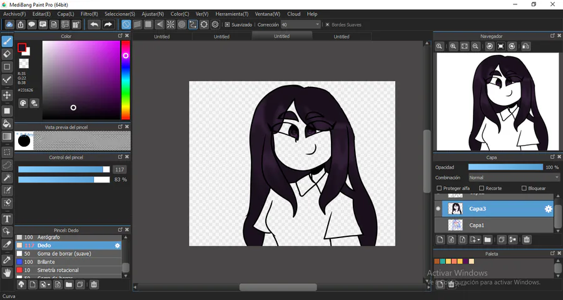
Task: Select the Capa1 layer thumbnail
Action: point(455,225)
